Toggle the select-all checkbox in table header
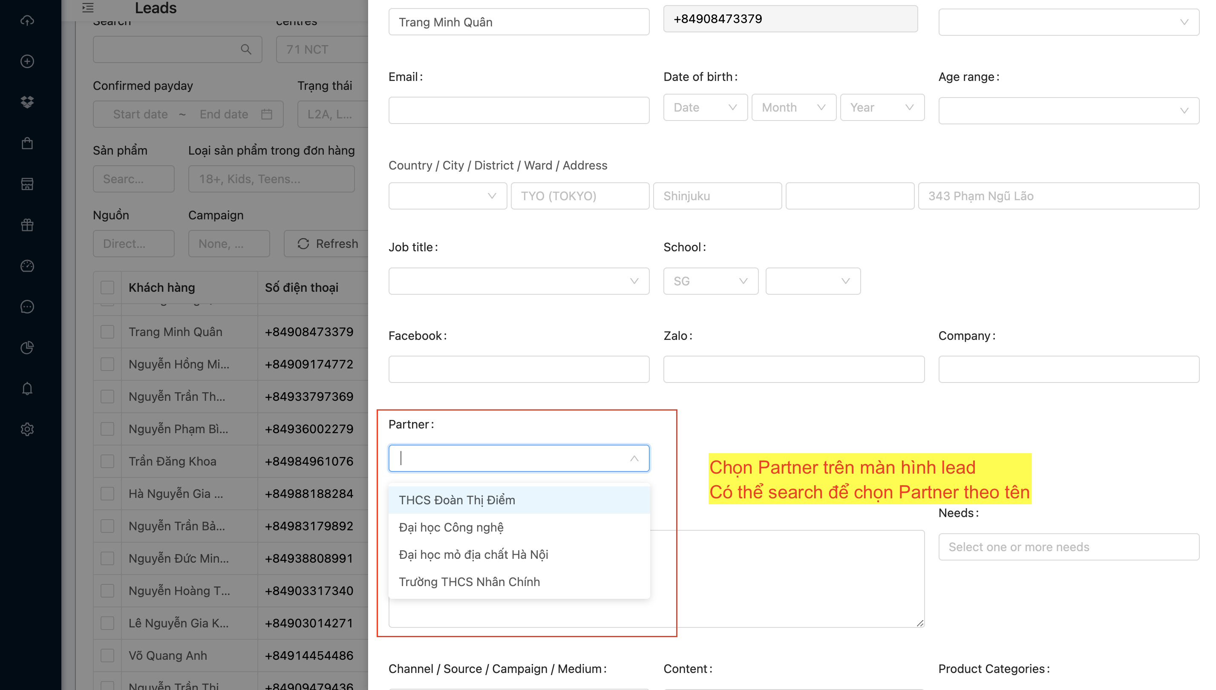 click(107, 287)
